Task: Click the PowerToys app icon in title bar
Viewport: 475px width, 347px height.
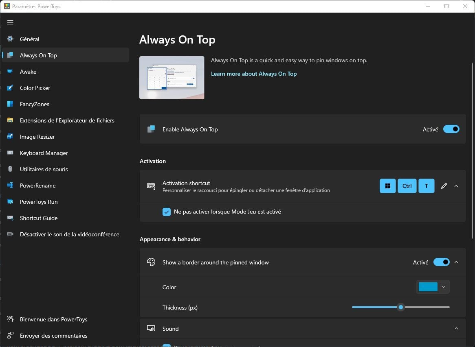Action: pos(7,6)
